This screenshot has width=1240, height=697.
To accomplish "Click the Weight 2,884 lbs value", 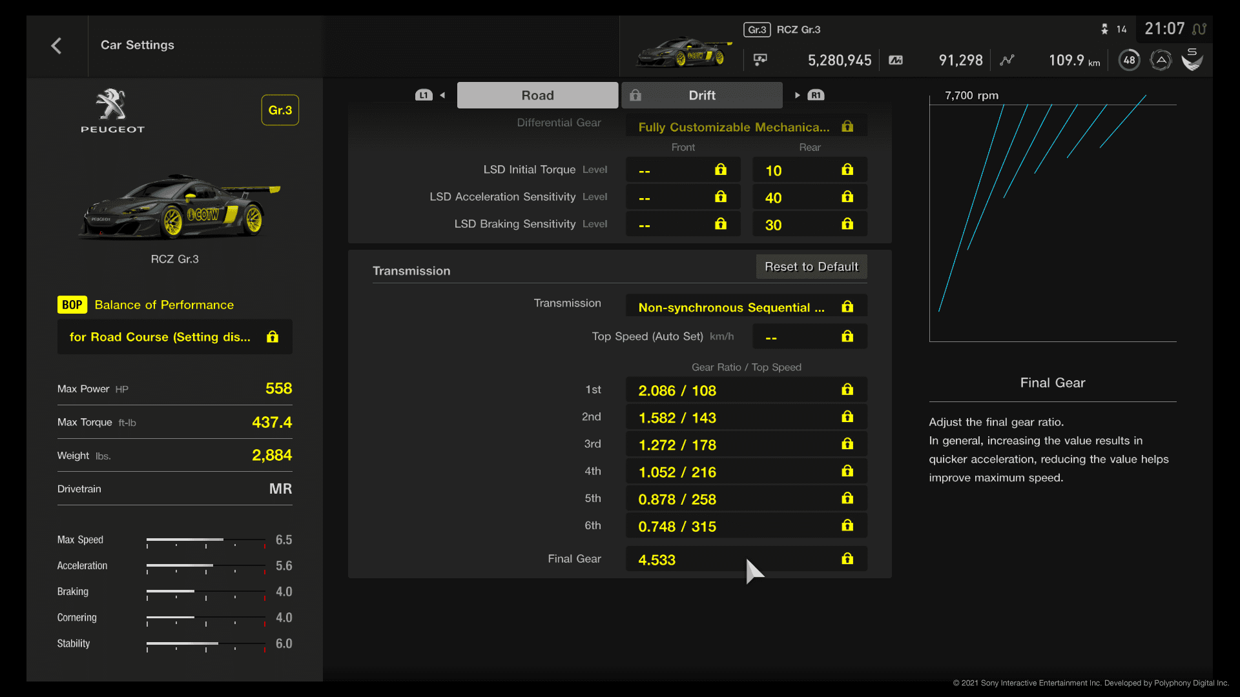I will [271, 456].
